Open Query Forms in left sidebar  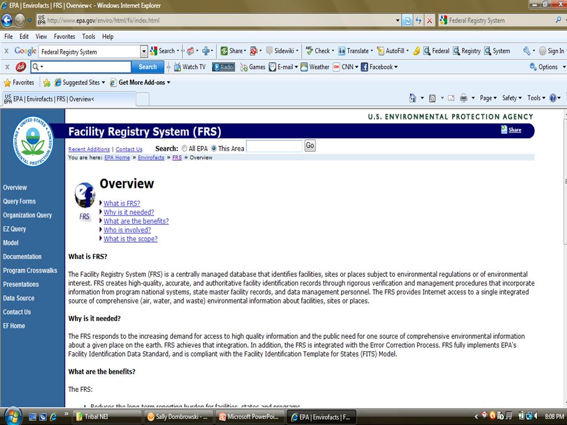point(19,201)
